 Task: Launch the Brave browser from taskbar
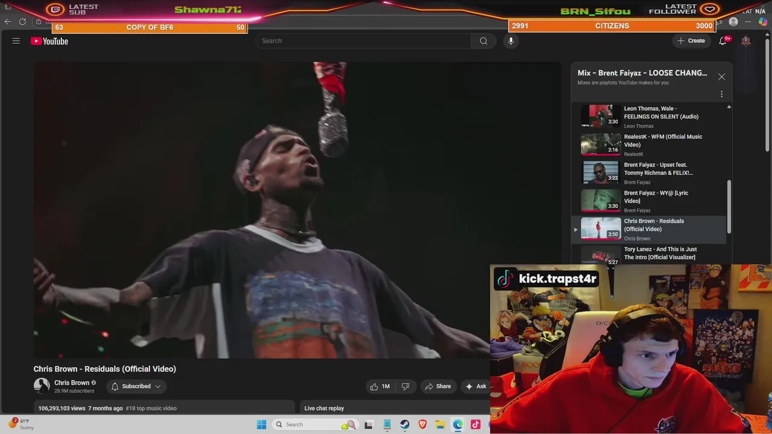coord(423,424)
